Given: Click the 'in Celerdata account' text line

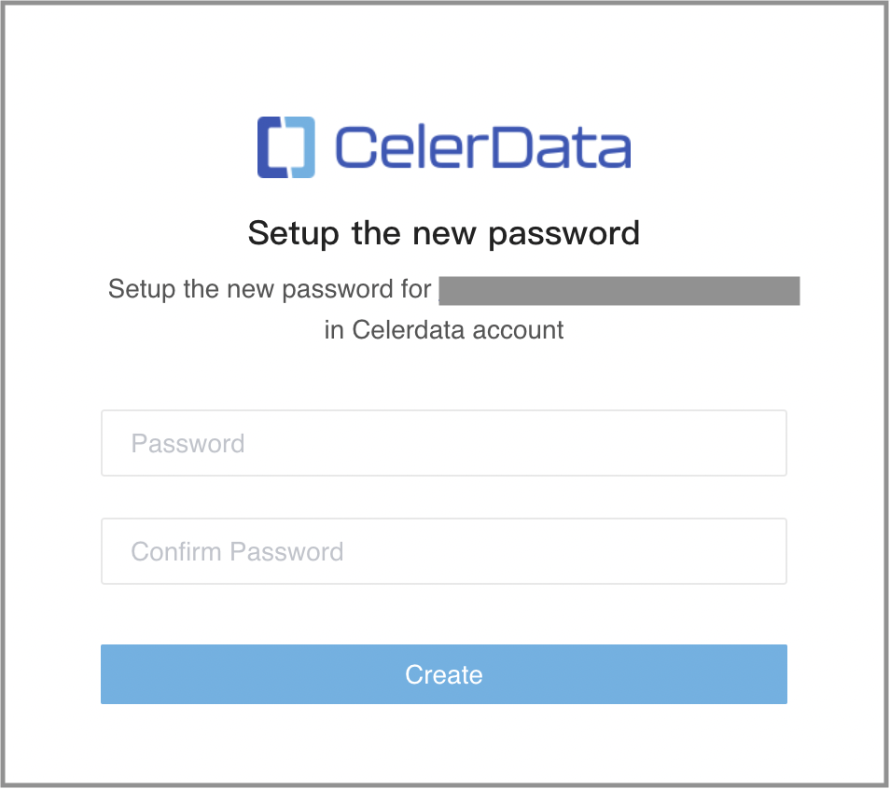Looking at the screenshot, I should coord(444,329).
